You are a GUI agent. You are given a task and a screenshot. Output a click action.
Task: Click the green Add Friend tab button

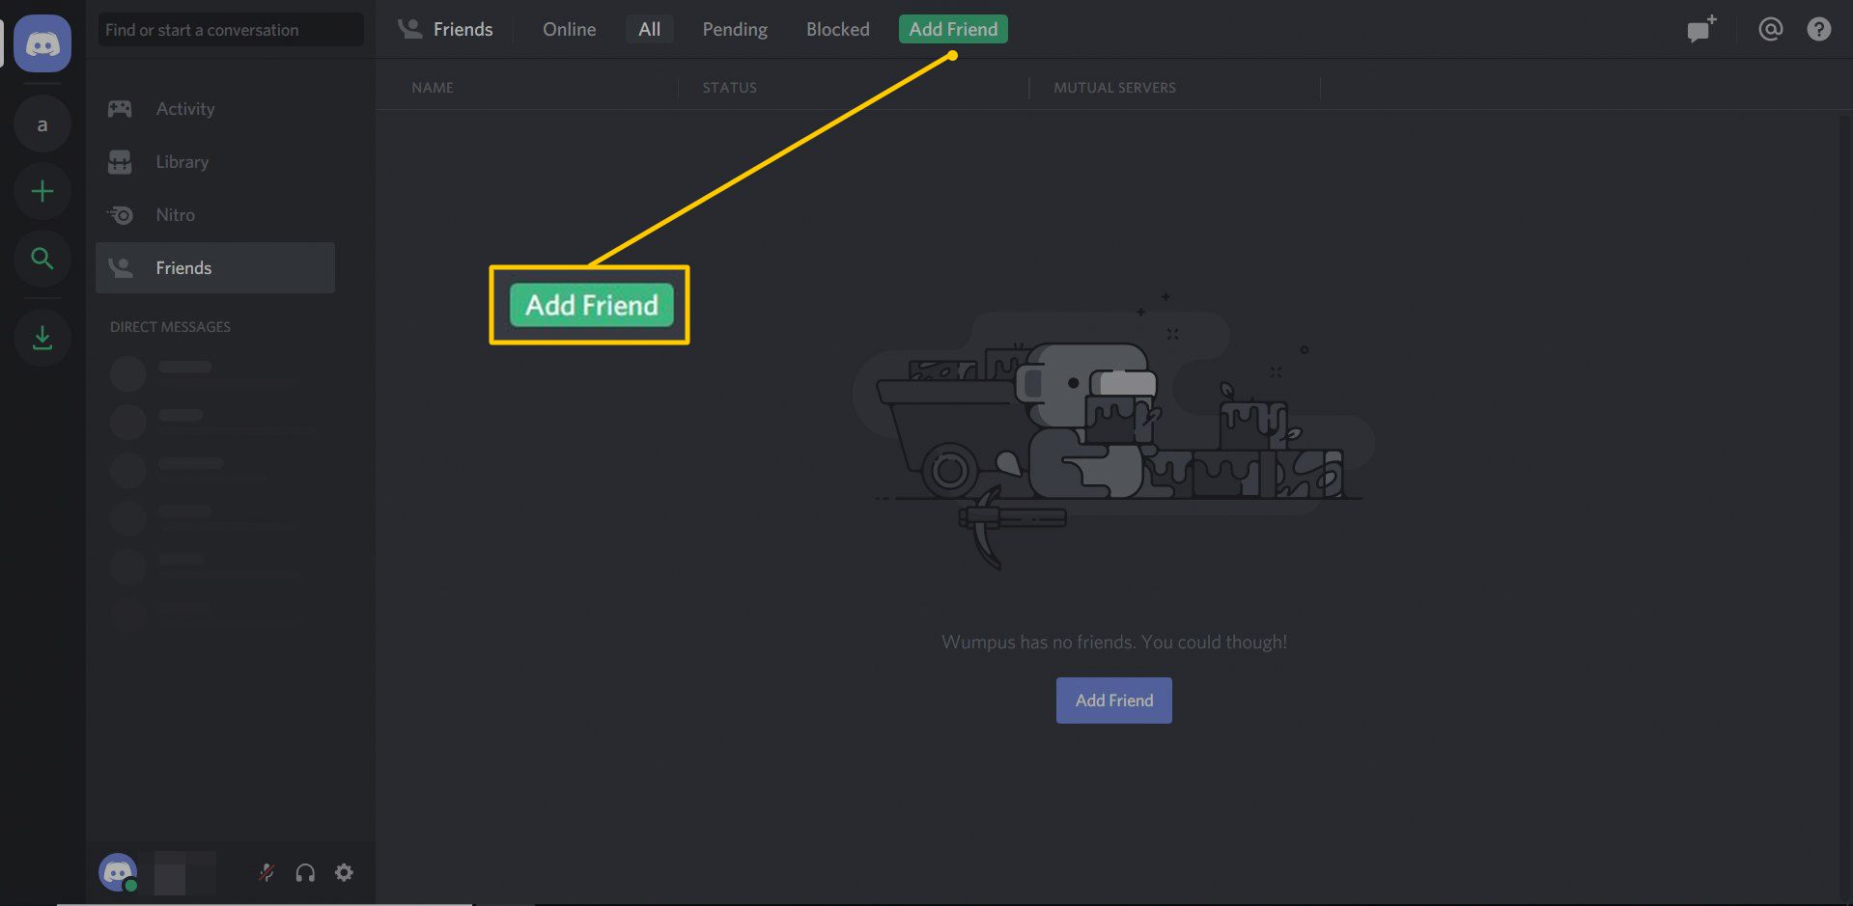953,29
